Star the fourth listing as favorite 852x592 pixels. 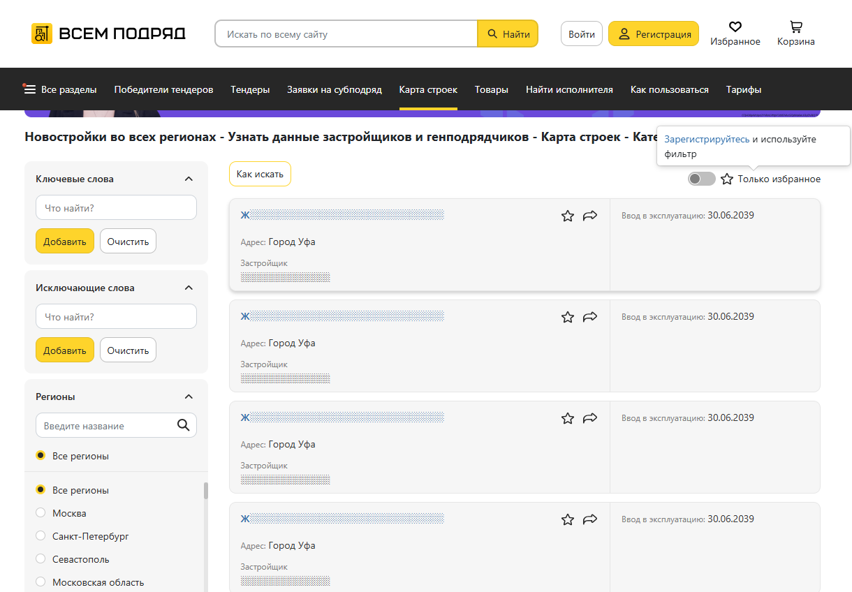[x=568, y=519]
